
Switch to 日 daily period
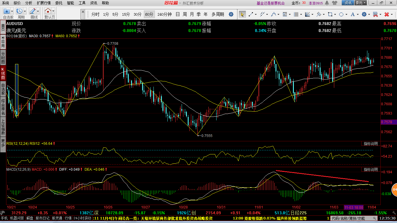tap(178, 14)
